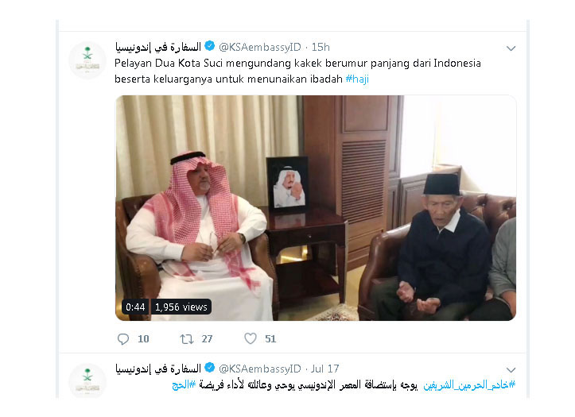
Task: Click the retweet icon under the video tweet
Action: 187,339
